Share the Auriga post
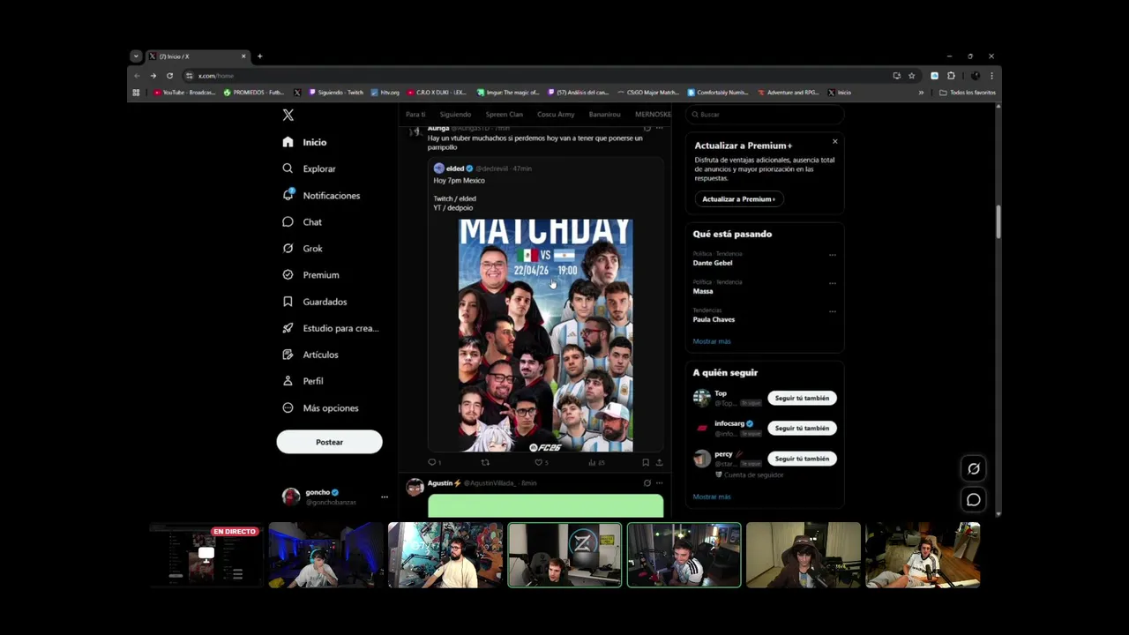This screenshot has width=1129, height=635. coord(659,462)
